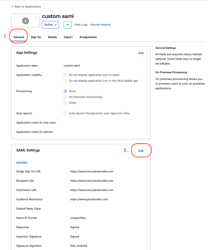
Task: Select On-Premises Provisioning radio button
Action: click(65, 97)
